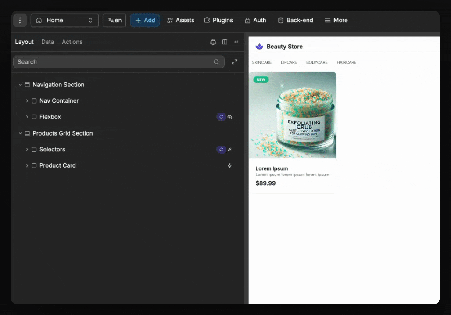Click the Add button
Viewport: 451px width, 315px height.
pos(145,20)
